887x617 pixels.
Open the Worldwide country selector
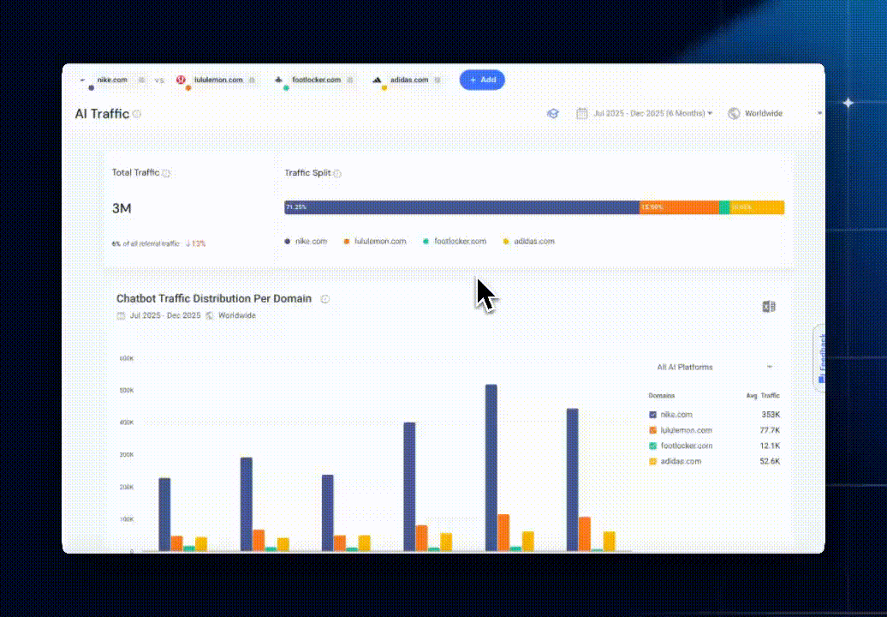pos(763,113)
